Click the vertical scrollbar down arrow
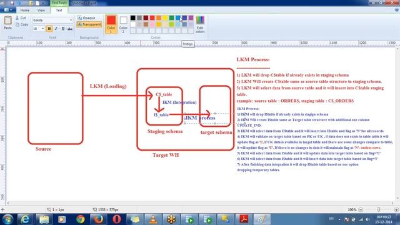400x225 pixels. tap(397, 198)
